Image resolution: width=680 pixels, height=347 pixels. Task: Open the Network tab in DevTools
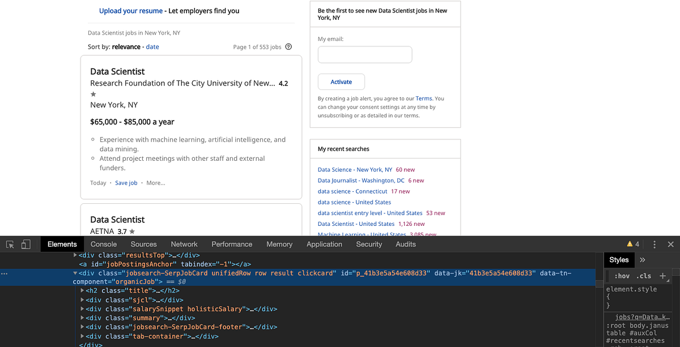click(184, 244)
